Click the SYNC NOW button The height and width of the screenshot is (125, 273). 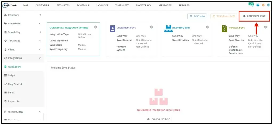[197, 16]
